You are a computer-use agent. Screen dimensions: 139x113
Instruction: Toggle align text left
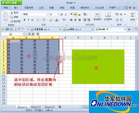click(x=71, y=20)
